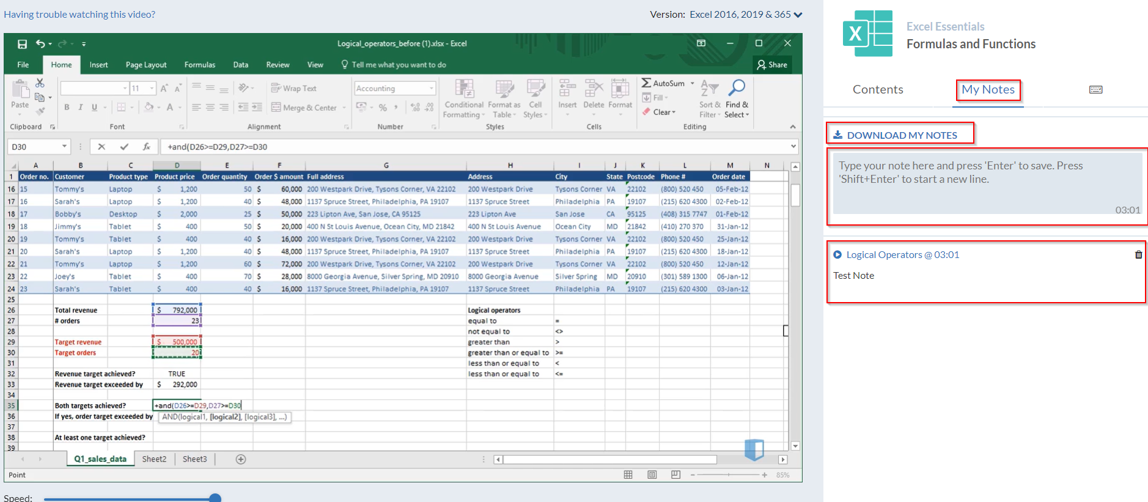1148x502 pixels.
Task: Open the File menu tab
Action: [x=23, y=65]
